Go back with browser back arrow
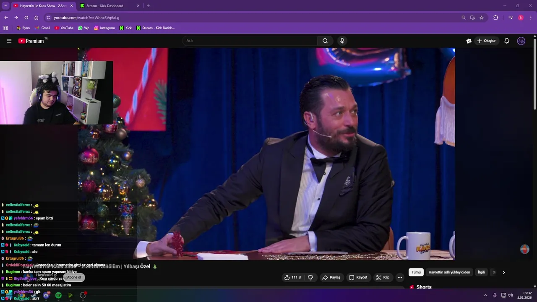537x302 pixels. click(6, 18)
